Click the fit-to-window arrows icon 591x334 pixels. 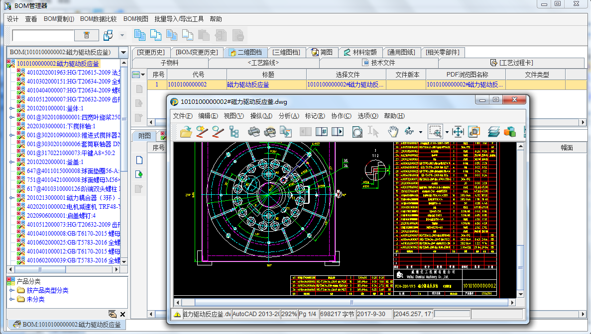[x=458, y=132]
